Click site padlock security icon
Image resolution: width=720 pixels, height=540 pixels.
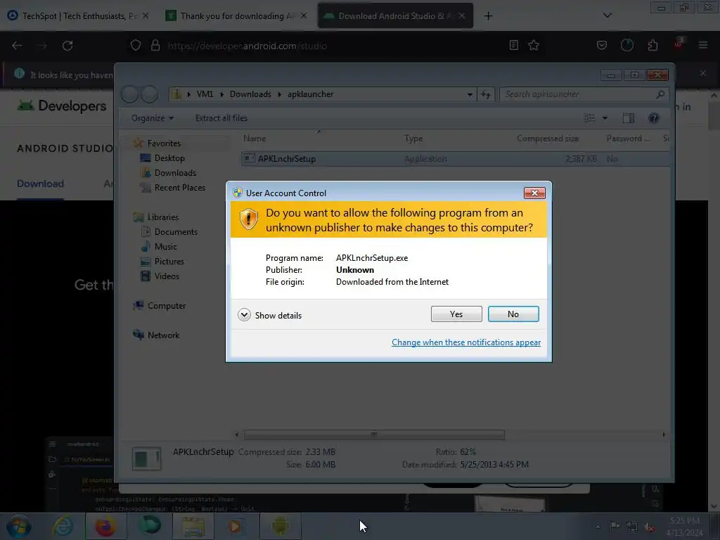coord(155,46)
